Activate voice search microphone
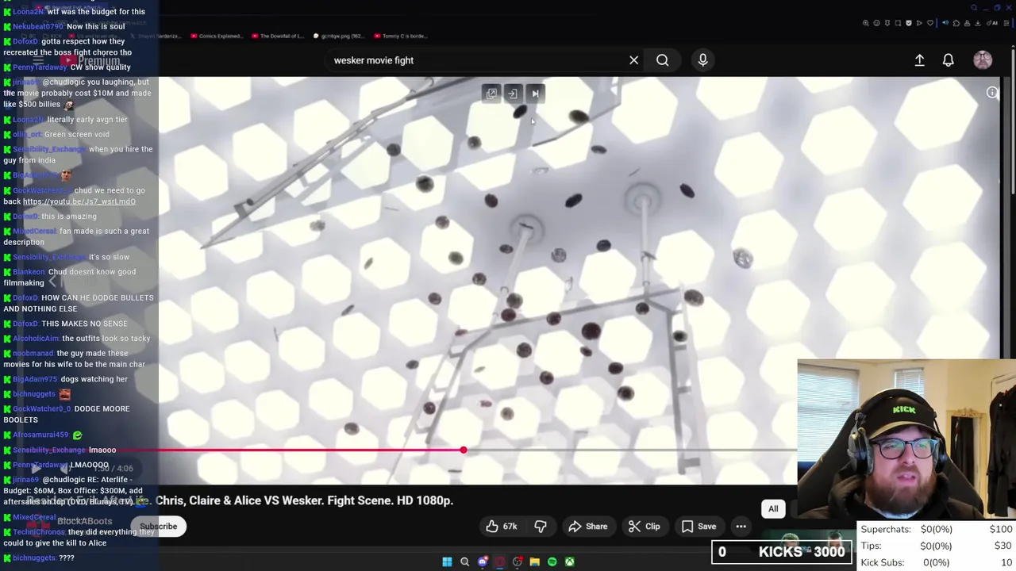Viewport: 1016px width, 571px height. pos(702,60)
